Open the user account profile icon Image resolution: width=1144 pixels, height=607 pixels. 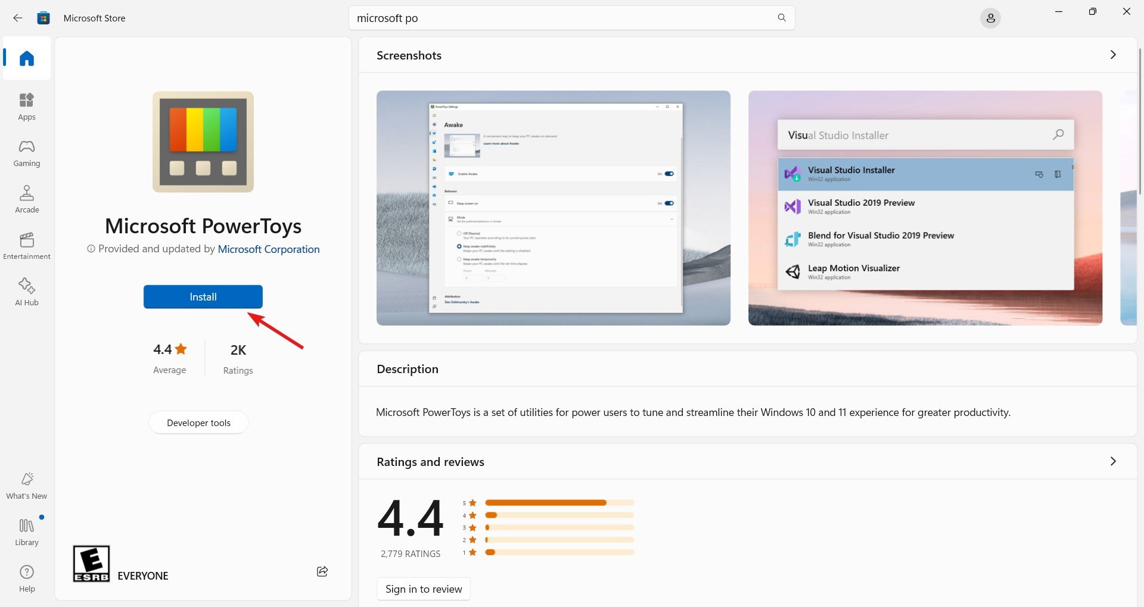coord(990,18)
